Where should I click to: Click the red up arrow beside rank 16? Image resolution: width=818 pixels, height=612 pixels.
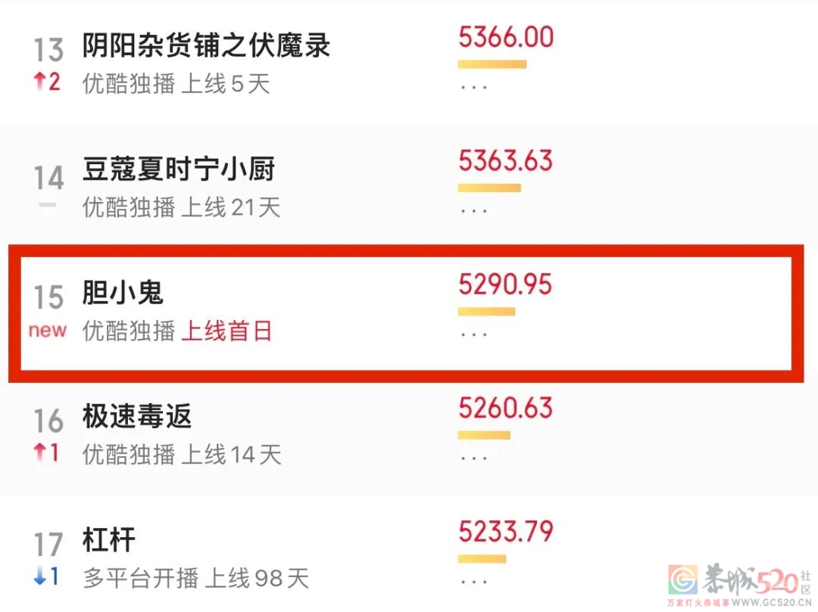click(39, 453)
